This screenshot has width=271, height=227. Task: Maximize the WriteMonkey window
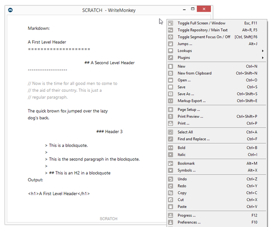point(193,9)
